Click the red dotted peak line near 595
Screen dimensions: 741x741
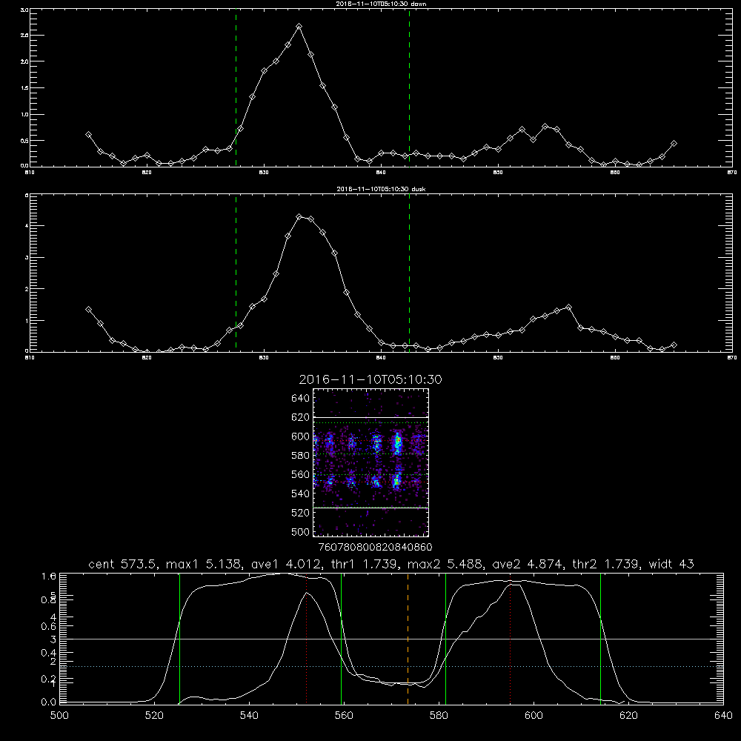click(x=511, y=639)
